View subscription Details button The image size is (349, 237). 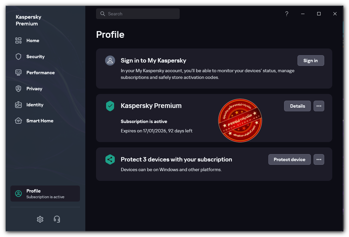297,106
